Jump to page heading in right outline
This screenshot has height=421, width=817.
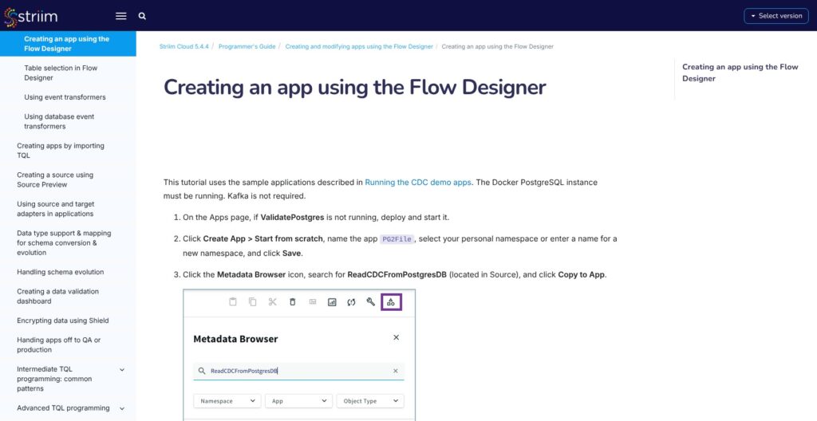740,73
